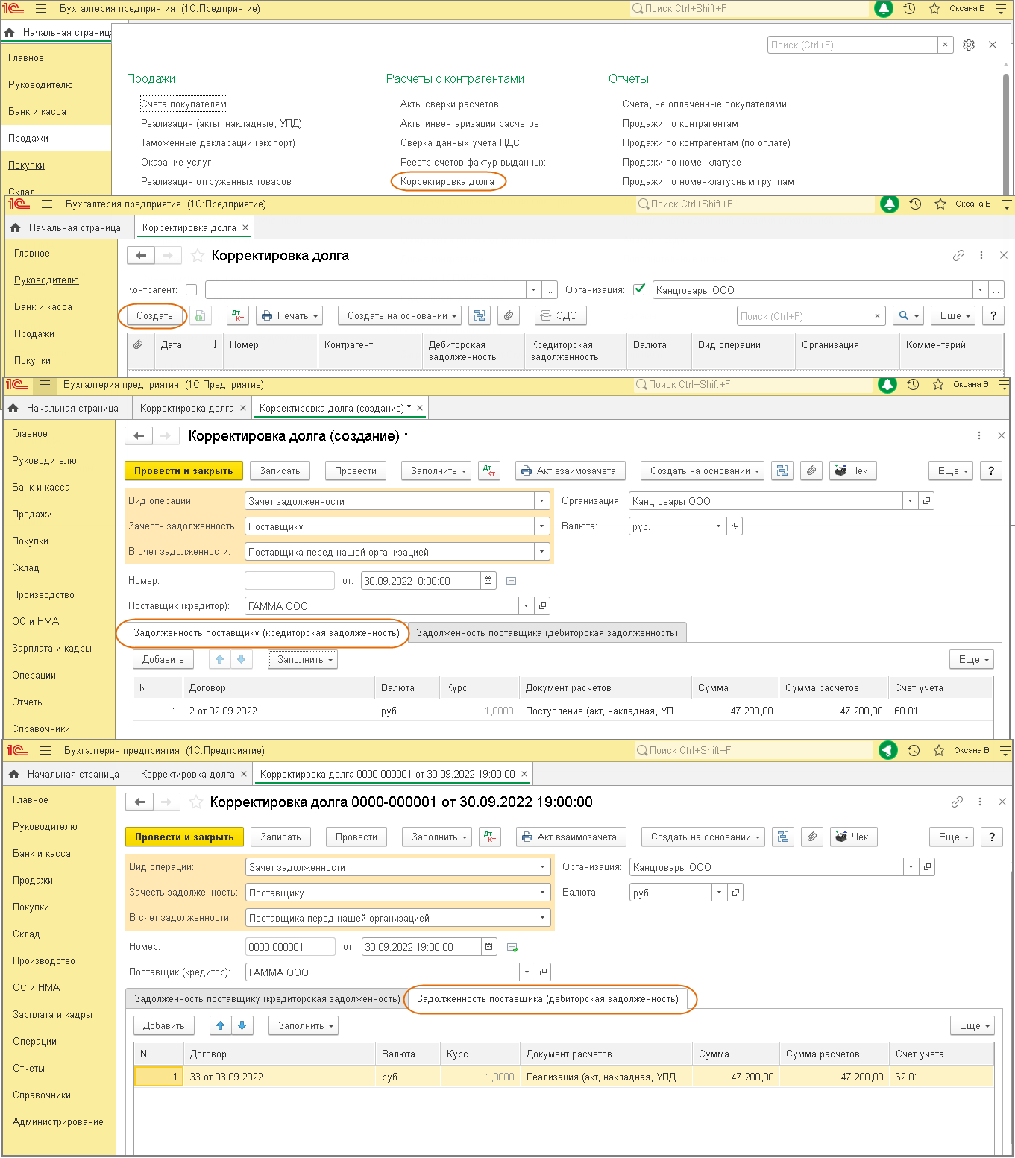Open the Печать dropdown in list window
This screenshot has width=1015, height=1158.
289,316
